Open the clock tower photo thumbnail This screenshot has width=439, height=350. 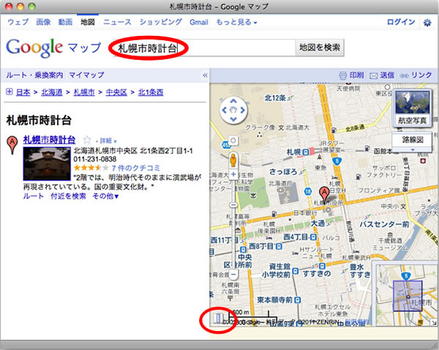click(47, 164)
